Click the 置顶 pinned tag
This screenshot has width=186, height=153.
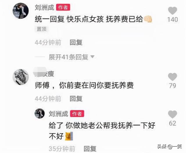(x=42, y=29)
